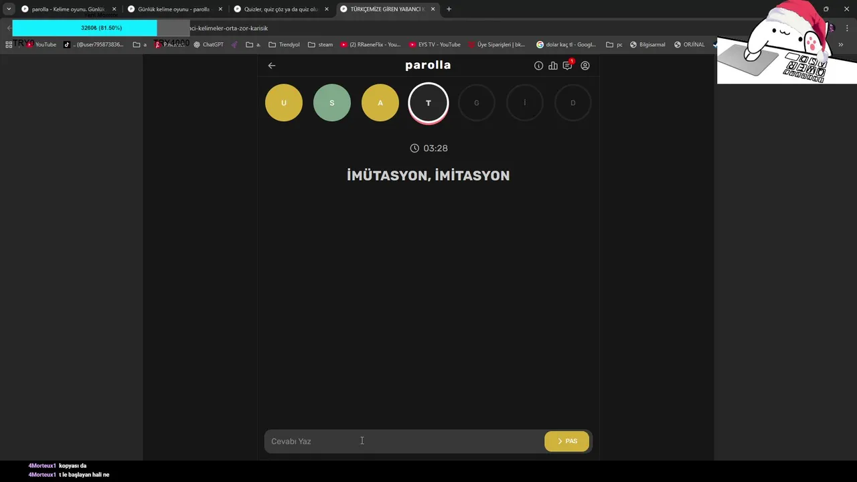Select the dimmed D letter circle
Screen dimensions: 857x482
coord(573,103)
